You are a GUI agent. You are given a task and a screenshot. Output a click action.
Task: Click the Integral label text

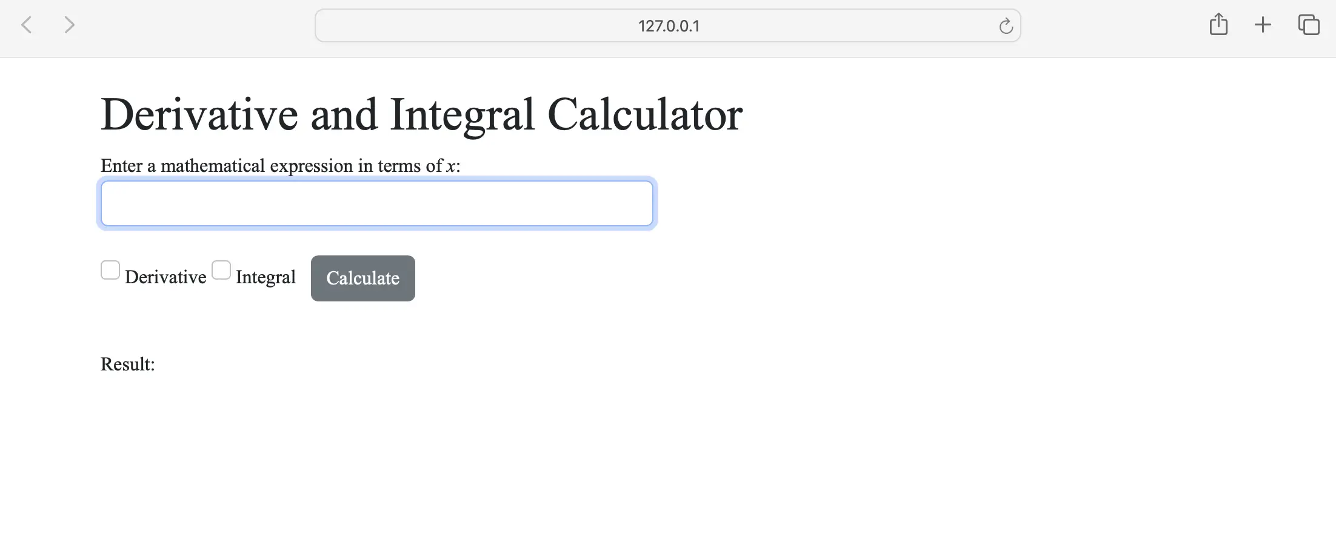coord(266,277)
